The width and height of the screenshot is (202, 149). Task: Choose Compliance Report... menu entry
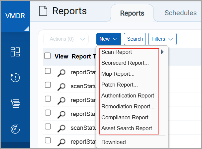pos(127,117)
